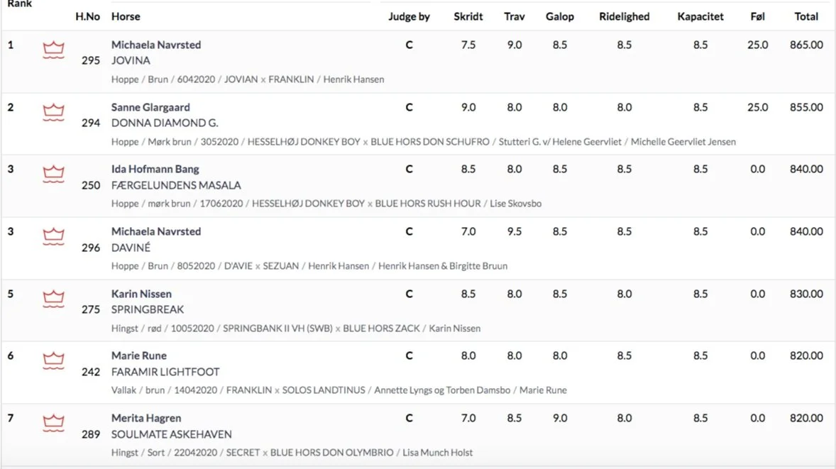836x469 pixels.
Task: Open rider Ida Hofmann Bang
Action: pyautogui.click(x=155, y=169)
